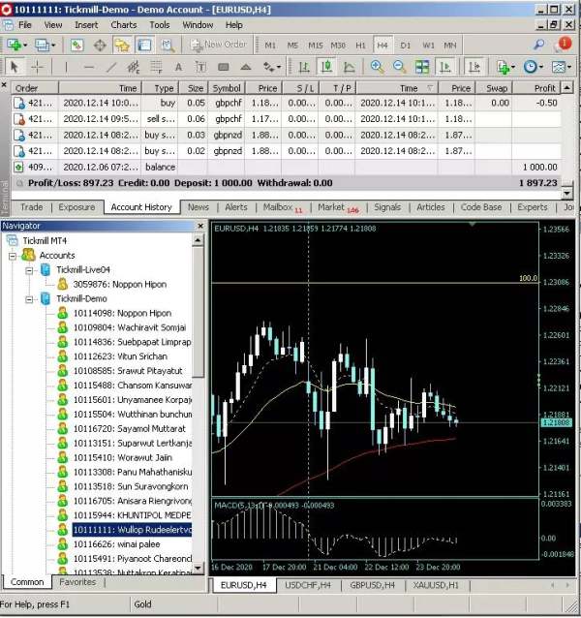This screenshot has width=581, height=618.
Task: Click the New Order button
Action: click(x=219, y=45)
